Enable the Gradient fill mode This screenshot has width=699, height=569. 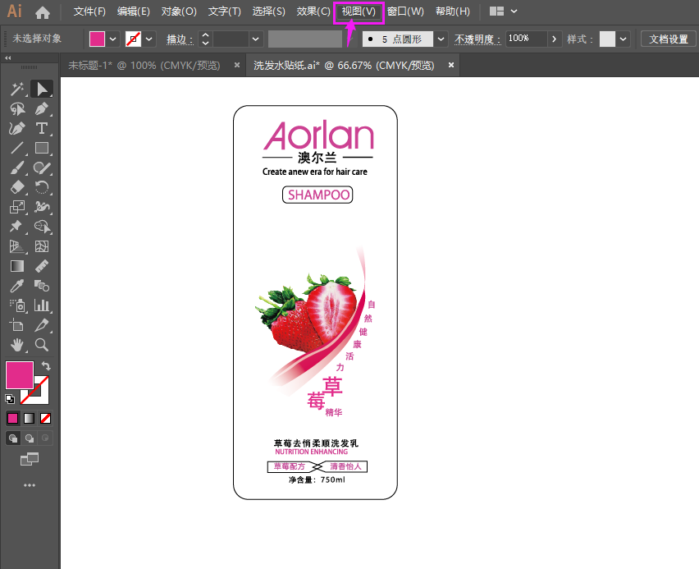point(28,418)
